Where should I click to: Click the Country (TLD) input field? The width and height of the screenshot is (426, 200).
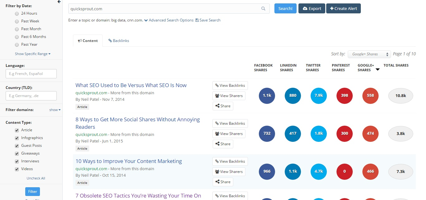point(31,96)
